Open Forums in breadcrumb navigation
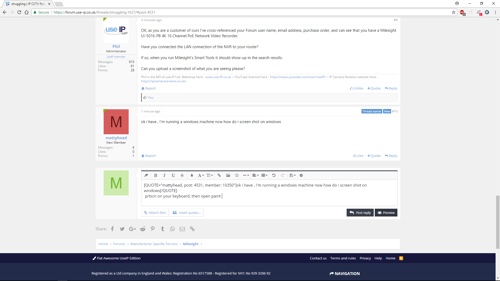Viewport: 500px width, 281px height. point(119,244)
